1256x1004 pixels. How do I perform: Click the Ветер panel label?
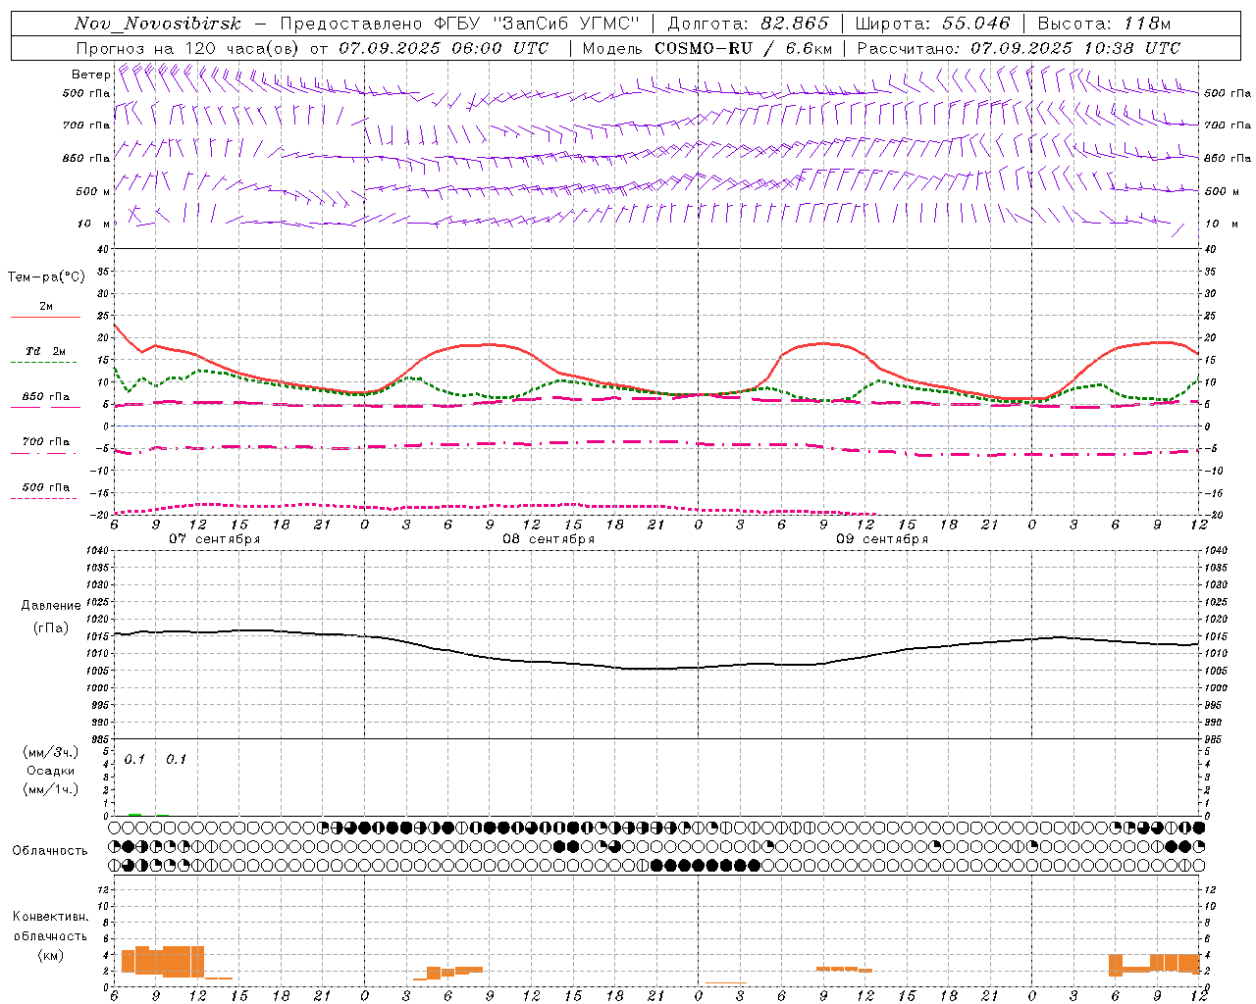(x=90, y=75)
